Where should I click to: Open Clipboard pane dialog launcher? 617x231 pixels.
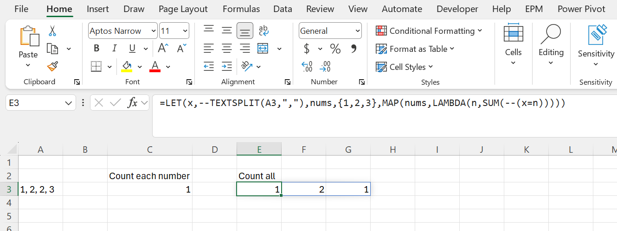click(77, 82)
